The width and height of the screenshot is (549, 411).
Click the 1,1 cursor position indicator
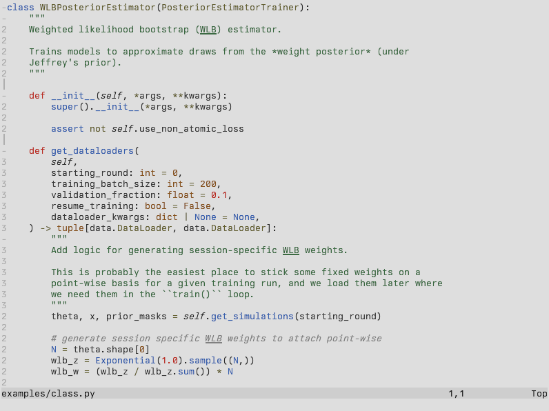457,394
